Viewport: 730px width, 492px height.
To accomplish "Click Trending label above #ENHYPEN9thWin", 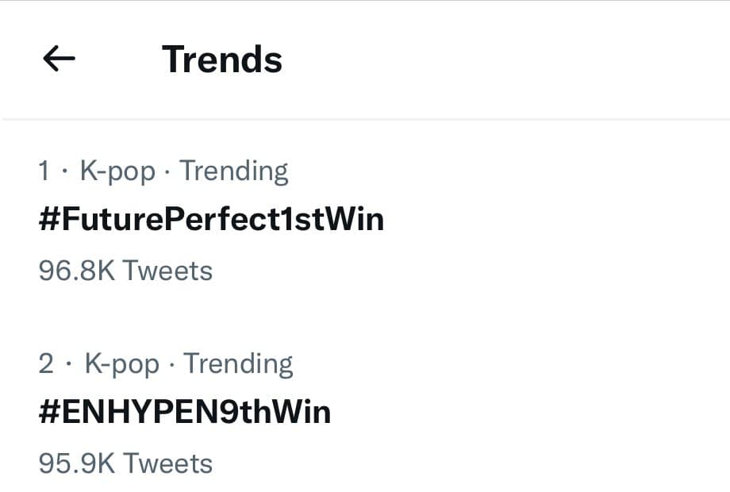I will pos(238,363).
